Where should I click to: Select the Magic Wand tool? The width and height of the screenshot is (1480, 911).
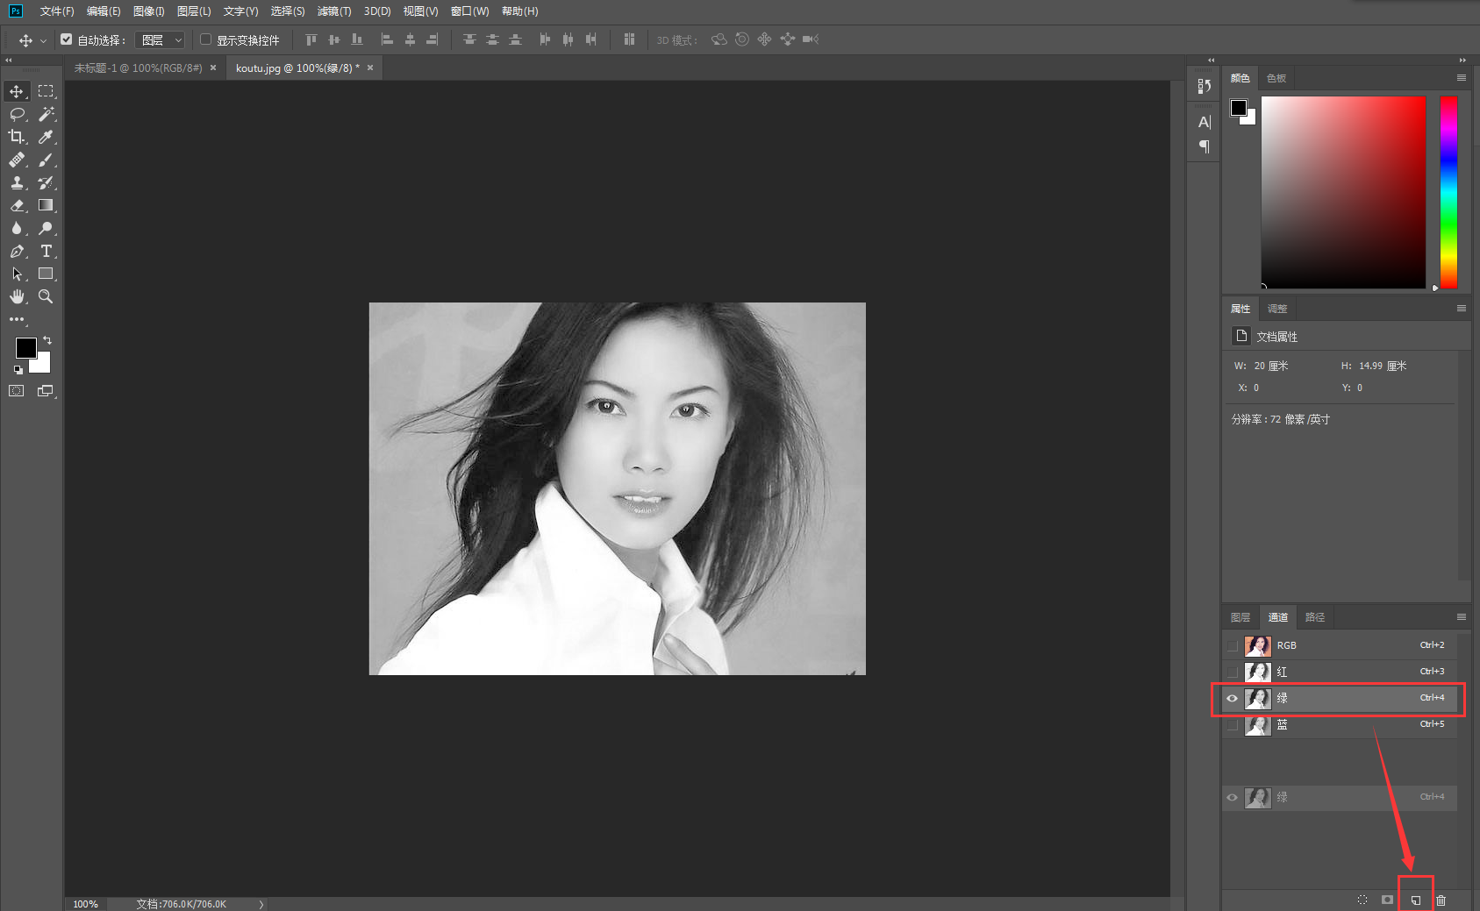click(46, 114)
